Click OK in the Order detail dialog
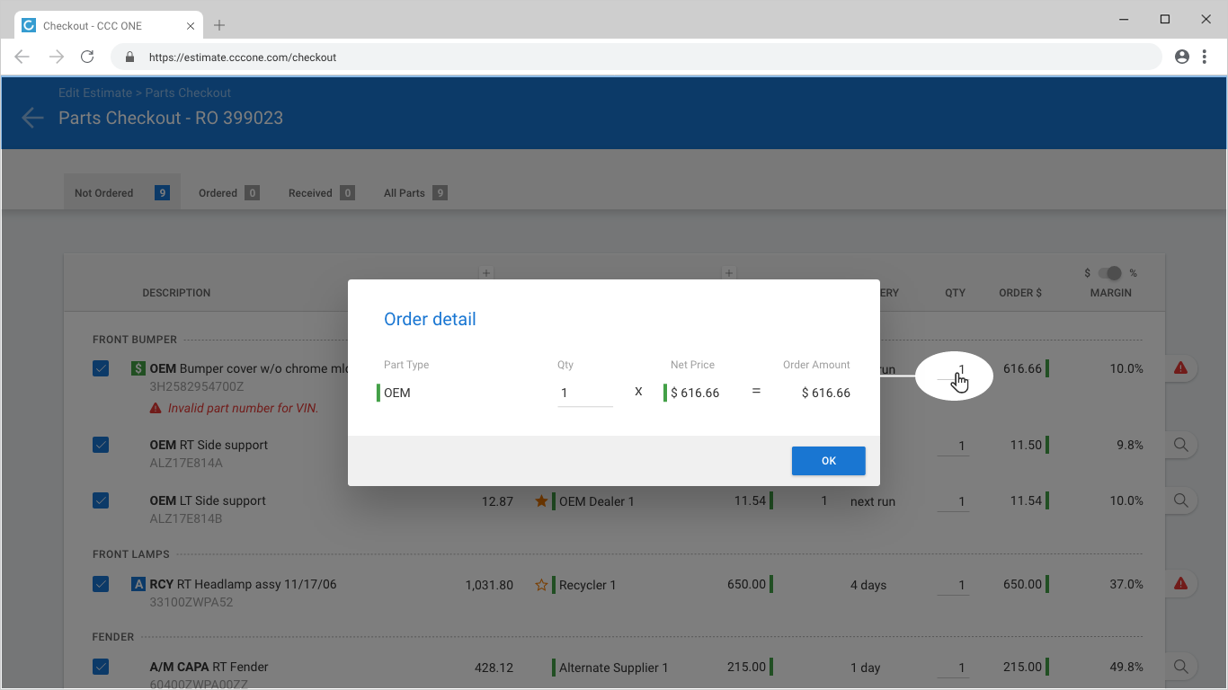The image size is (1228, 690). (829, 461)
